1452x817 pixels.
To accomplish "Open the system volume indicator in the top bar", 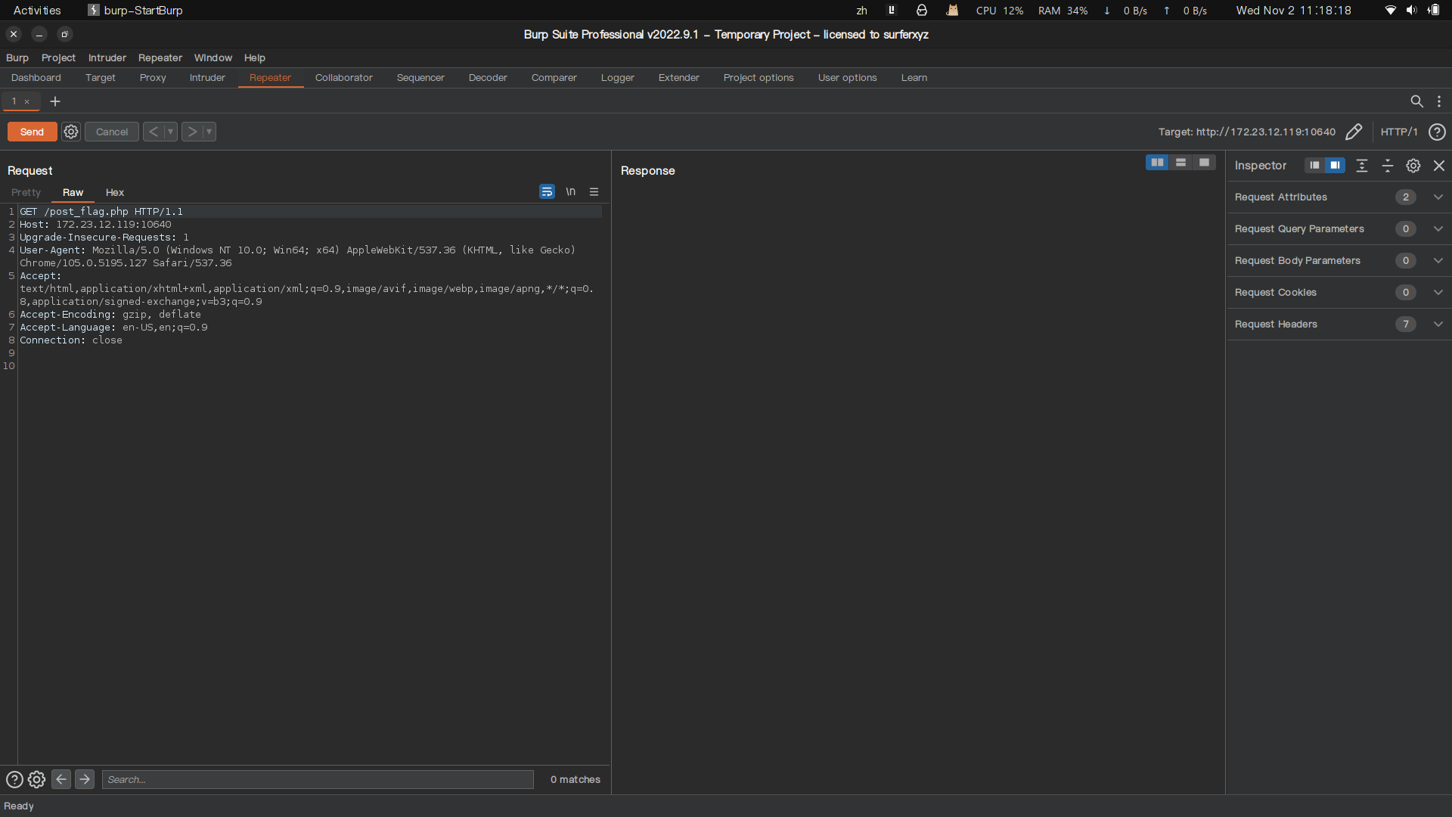I will pyautogui.click(x=1411, y=11).
